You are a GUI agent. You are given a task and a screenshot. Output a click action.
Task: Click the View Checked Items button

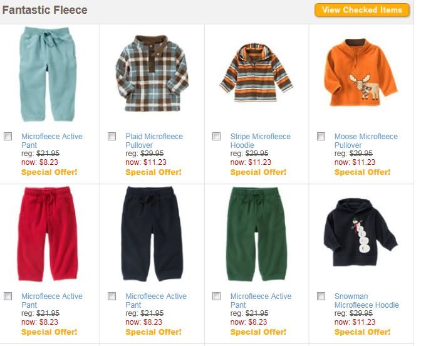click(361, 10)
